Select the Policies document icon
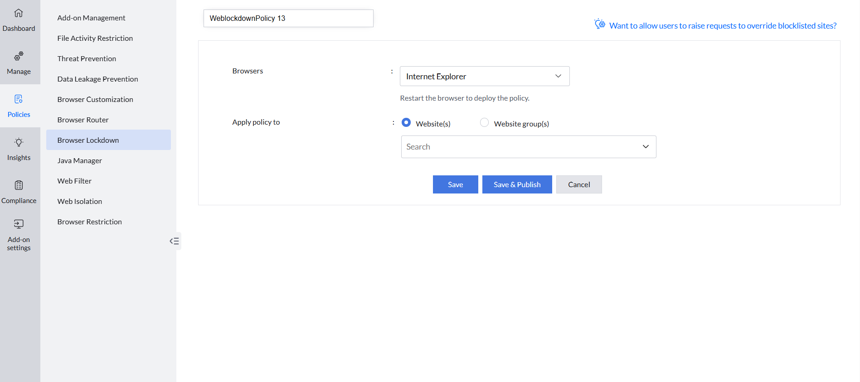860x382 pixels. click(x=19, y=99)
